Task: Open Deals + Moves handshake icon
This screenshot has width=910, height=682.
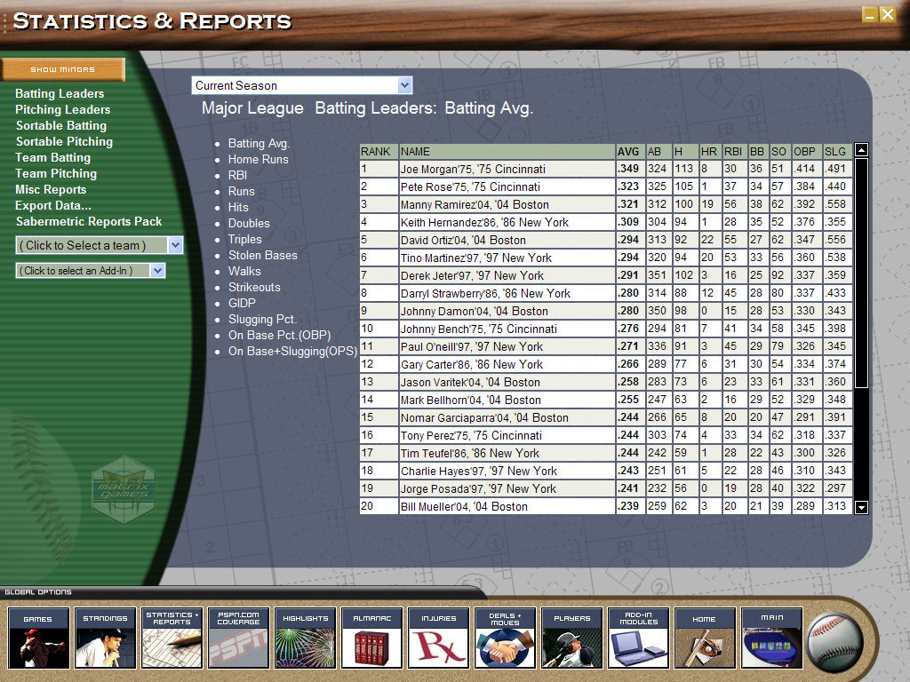Action: [x=505, y=638]
